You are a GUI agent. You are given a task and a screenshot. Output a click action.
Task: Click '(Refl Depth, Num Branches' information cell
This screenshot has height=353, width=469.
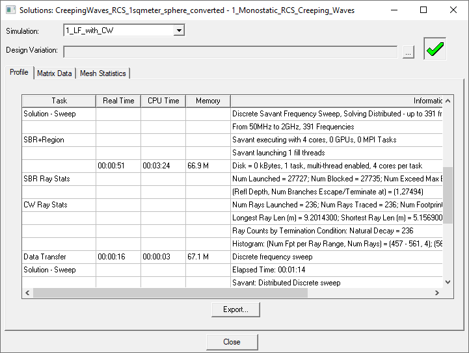(336, 192)
